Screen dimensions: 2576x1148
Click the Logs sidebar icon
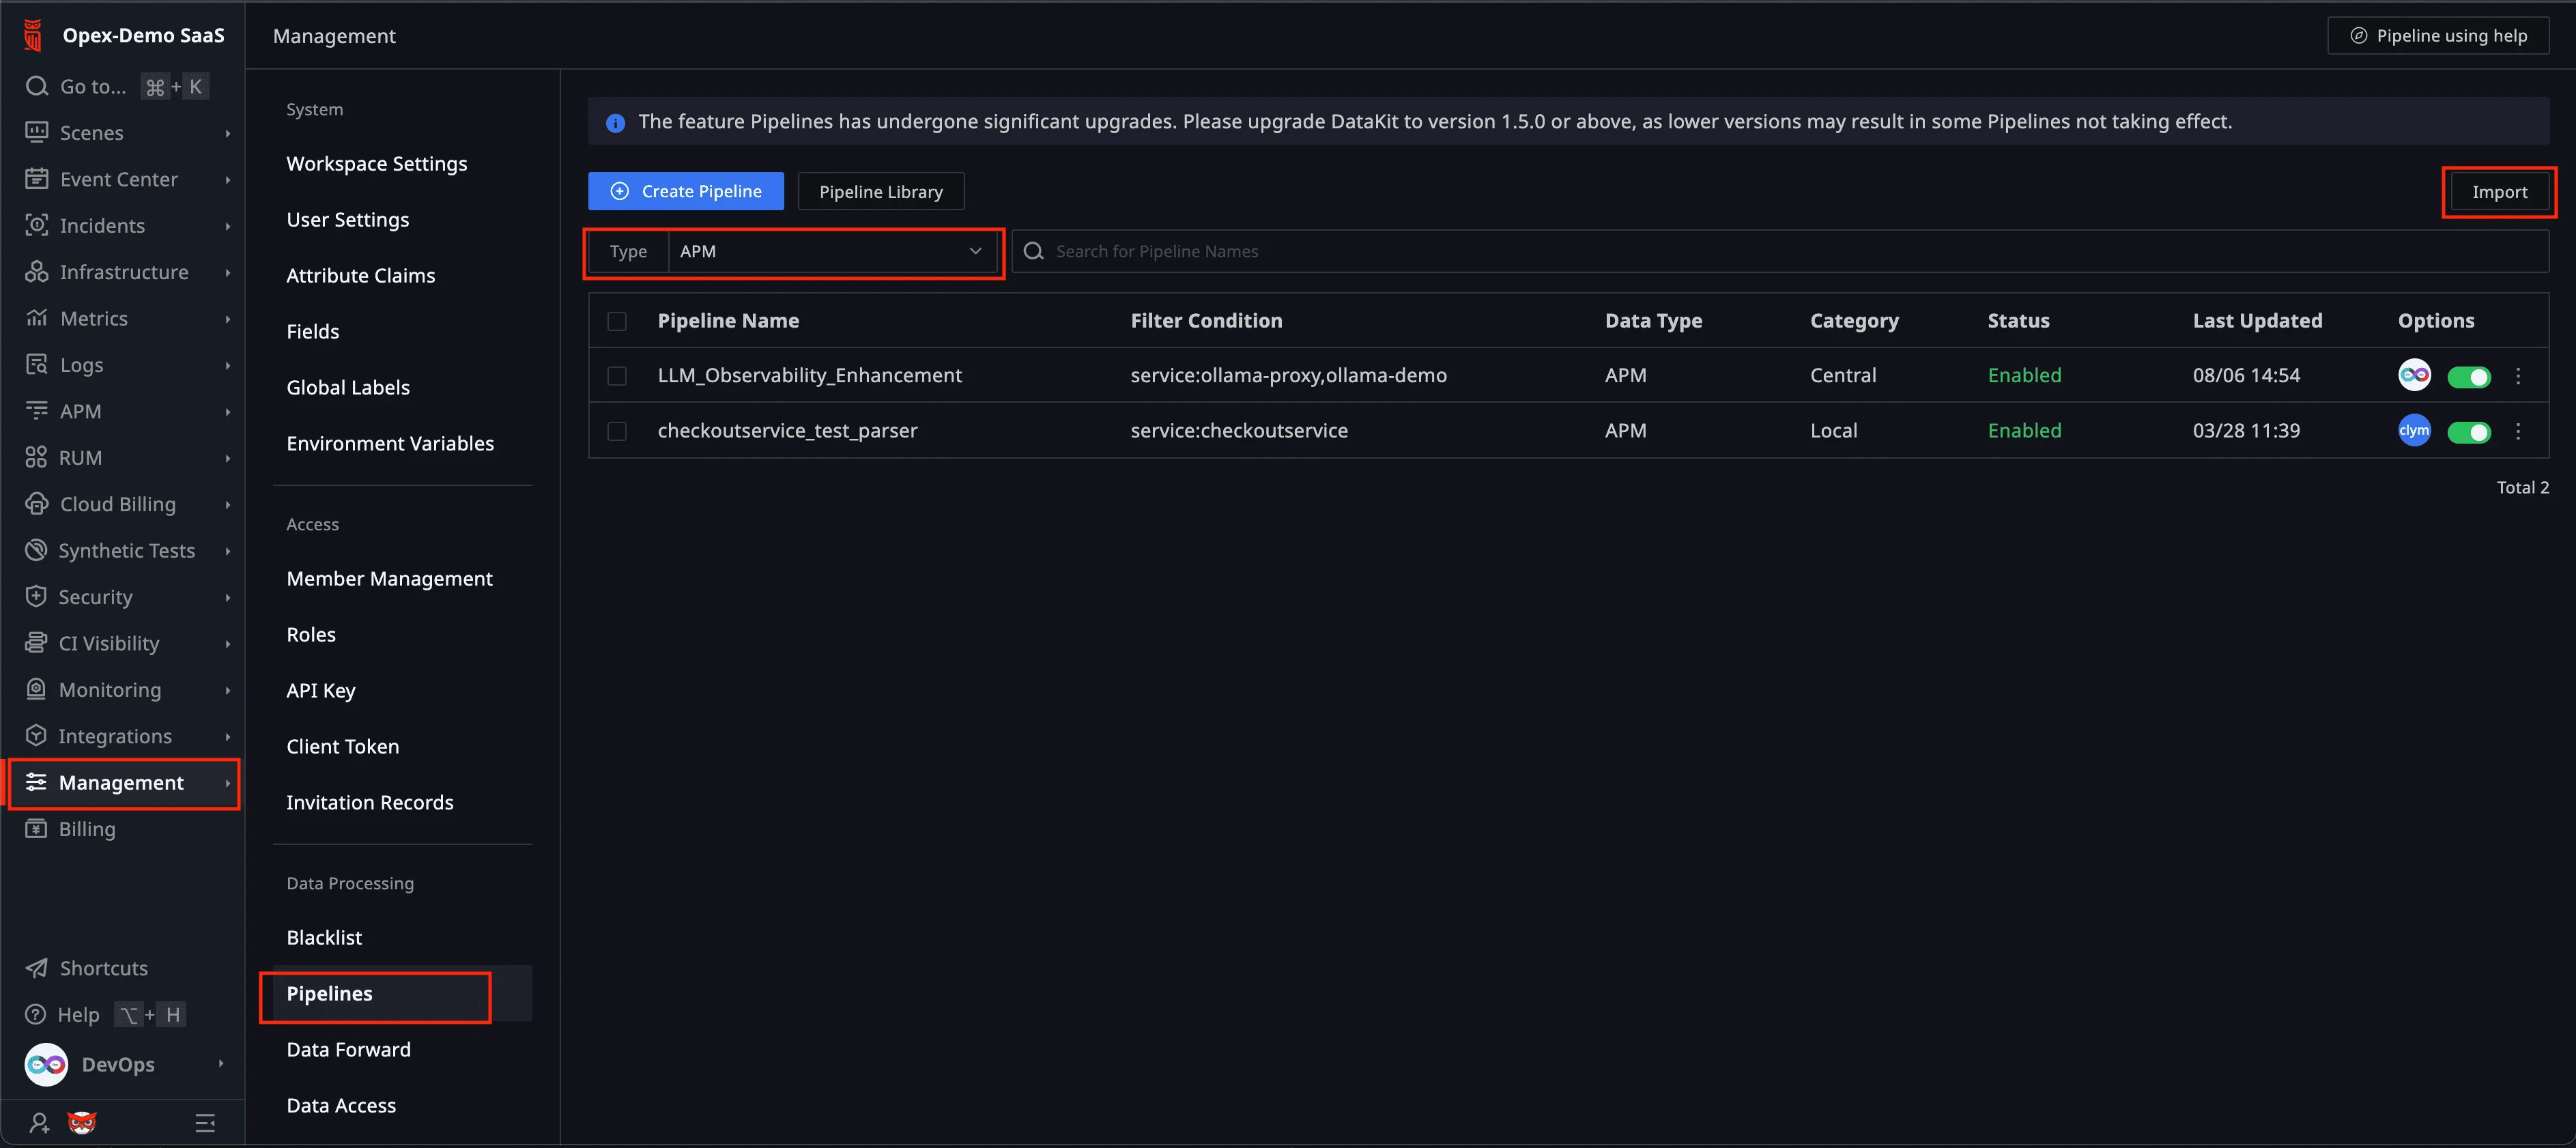(x=36, y=365)
